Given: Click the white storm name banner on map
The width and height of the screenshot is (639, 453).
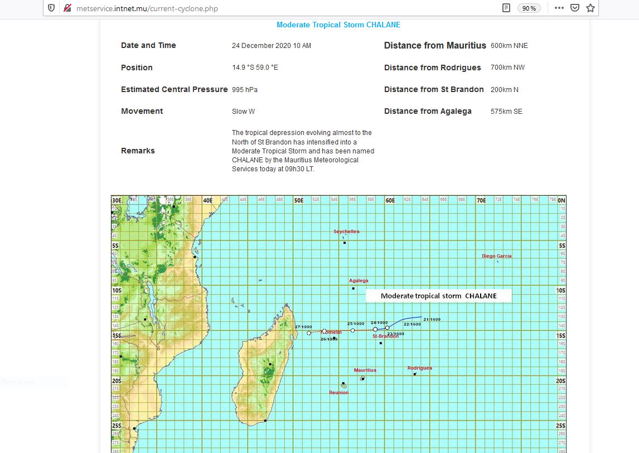Looking at the screenshot, I should tap(438, 296).
